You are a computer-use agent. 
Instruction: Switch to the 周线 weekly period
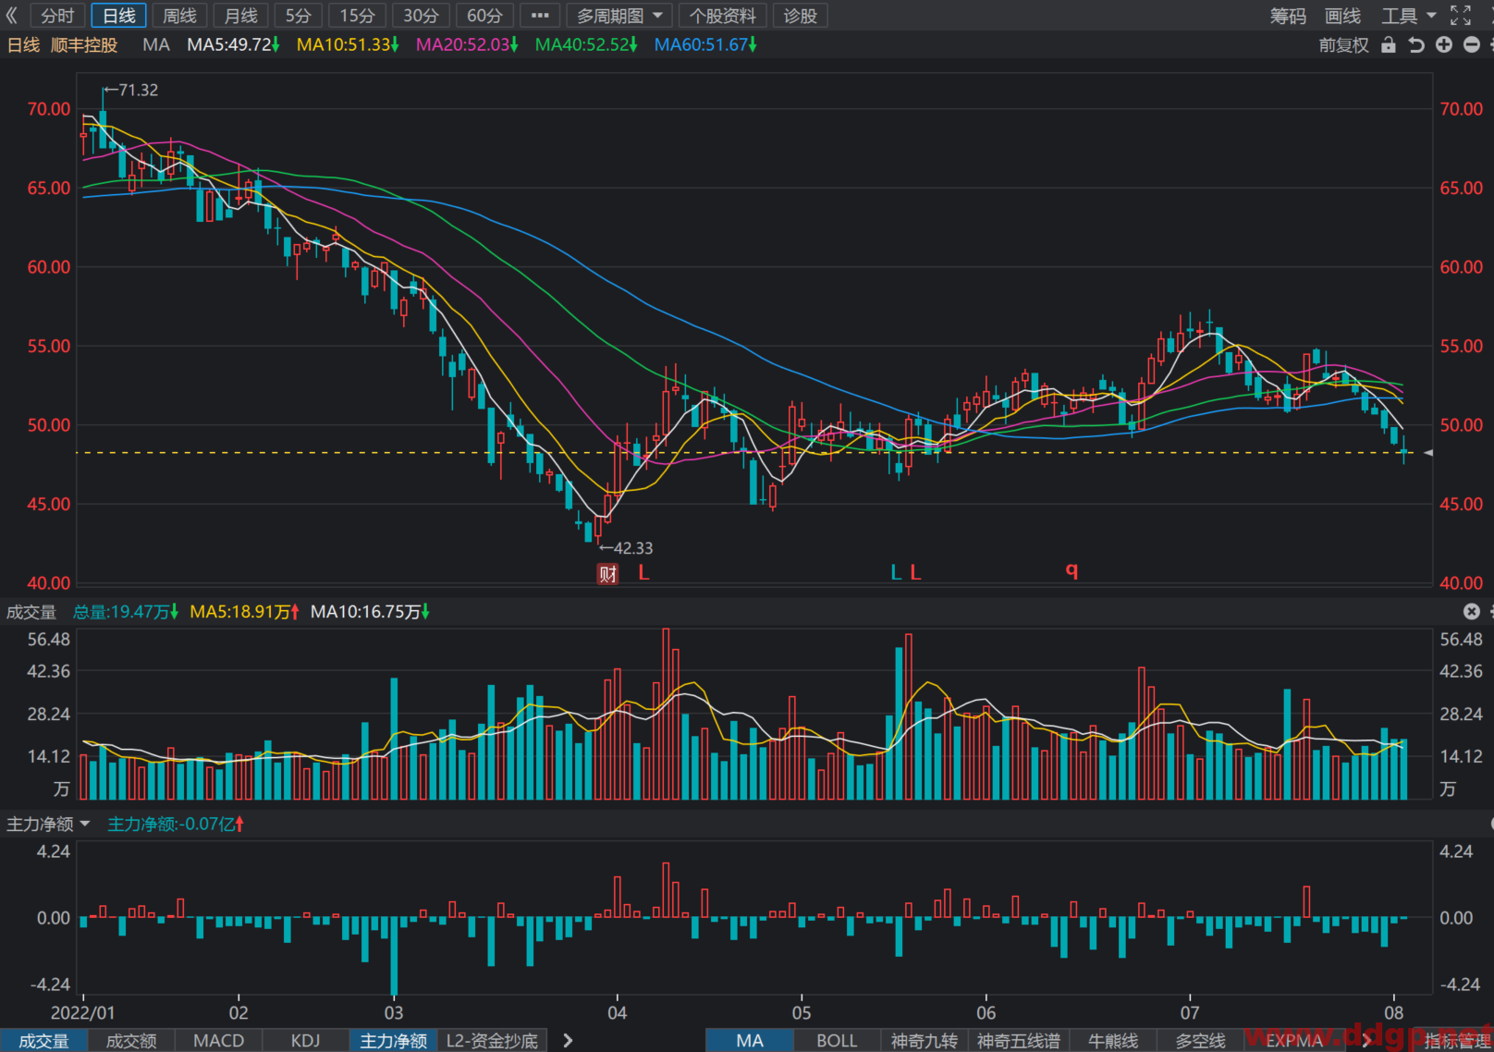(x=180, y=16)
